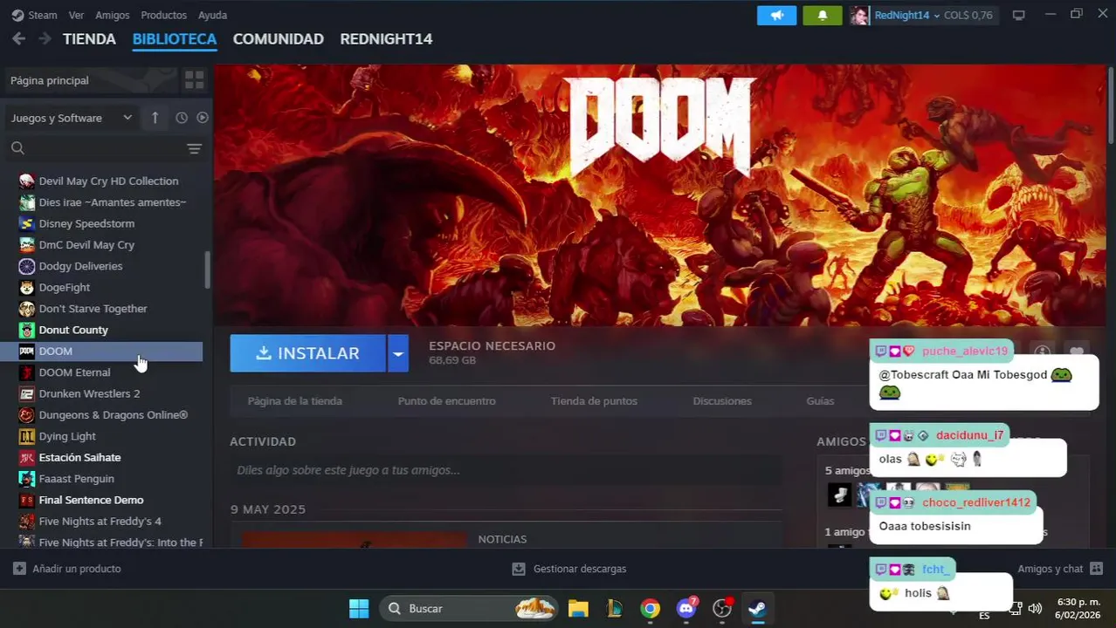The width and height of the screenshot is (1116, 628).
Task: Open Tienda de puntos link
Action: 594,401
